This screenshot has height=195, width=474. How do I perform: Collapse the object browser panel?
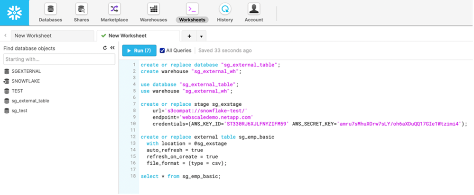pos(112,48)
